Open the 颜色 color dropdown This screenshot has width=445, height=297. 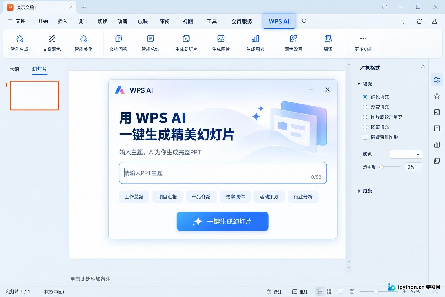pyautogui.click(x=406, y=154)
